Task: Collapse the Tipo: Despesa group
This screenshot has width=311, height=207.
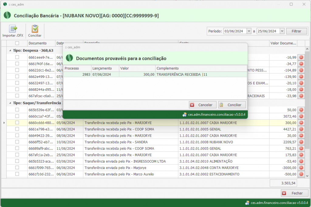Action: click(10, 51)
